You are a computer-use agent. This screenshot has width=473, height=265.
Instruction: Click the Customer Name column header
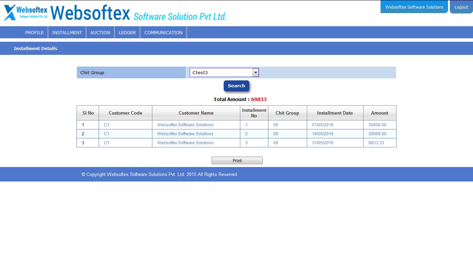tap(196, 113)
